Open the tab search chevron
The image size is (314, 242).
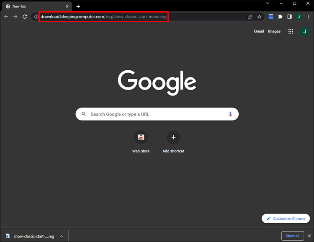click(268, 3)
